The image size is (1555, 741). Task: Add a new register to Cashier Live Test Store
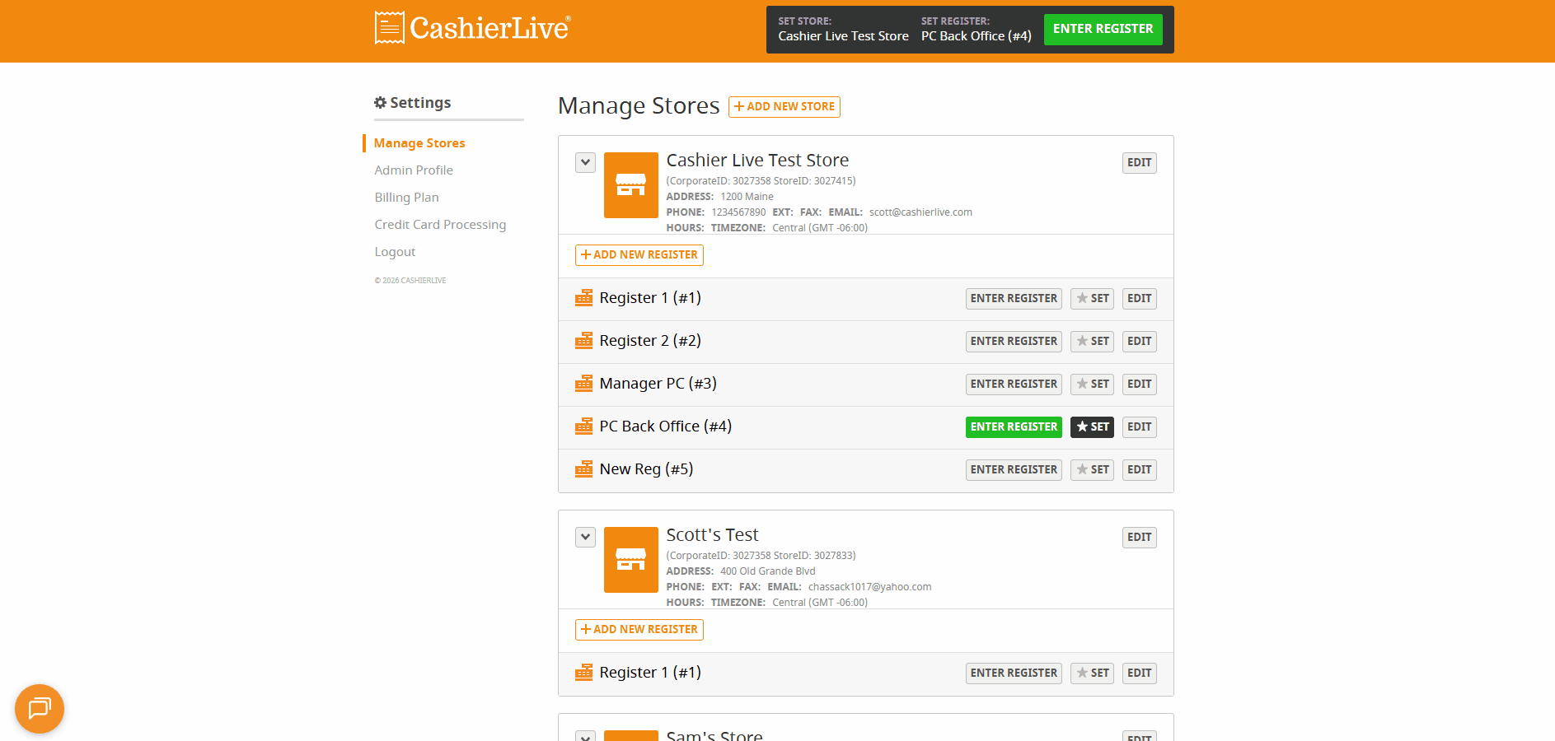(x=639, y=255)
